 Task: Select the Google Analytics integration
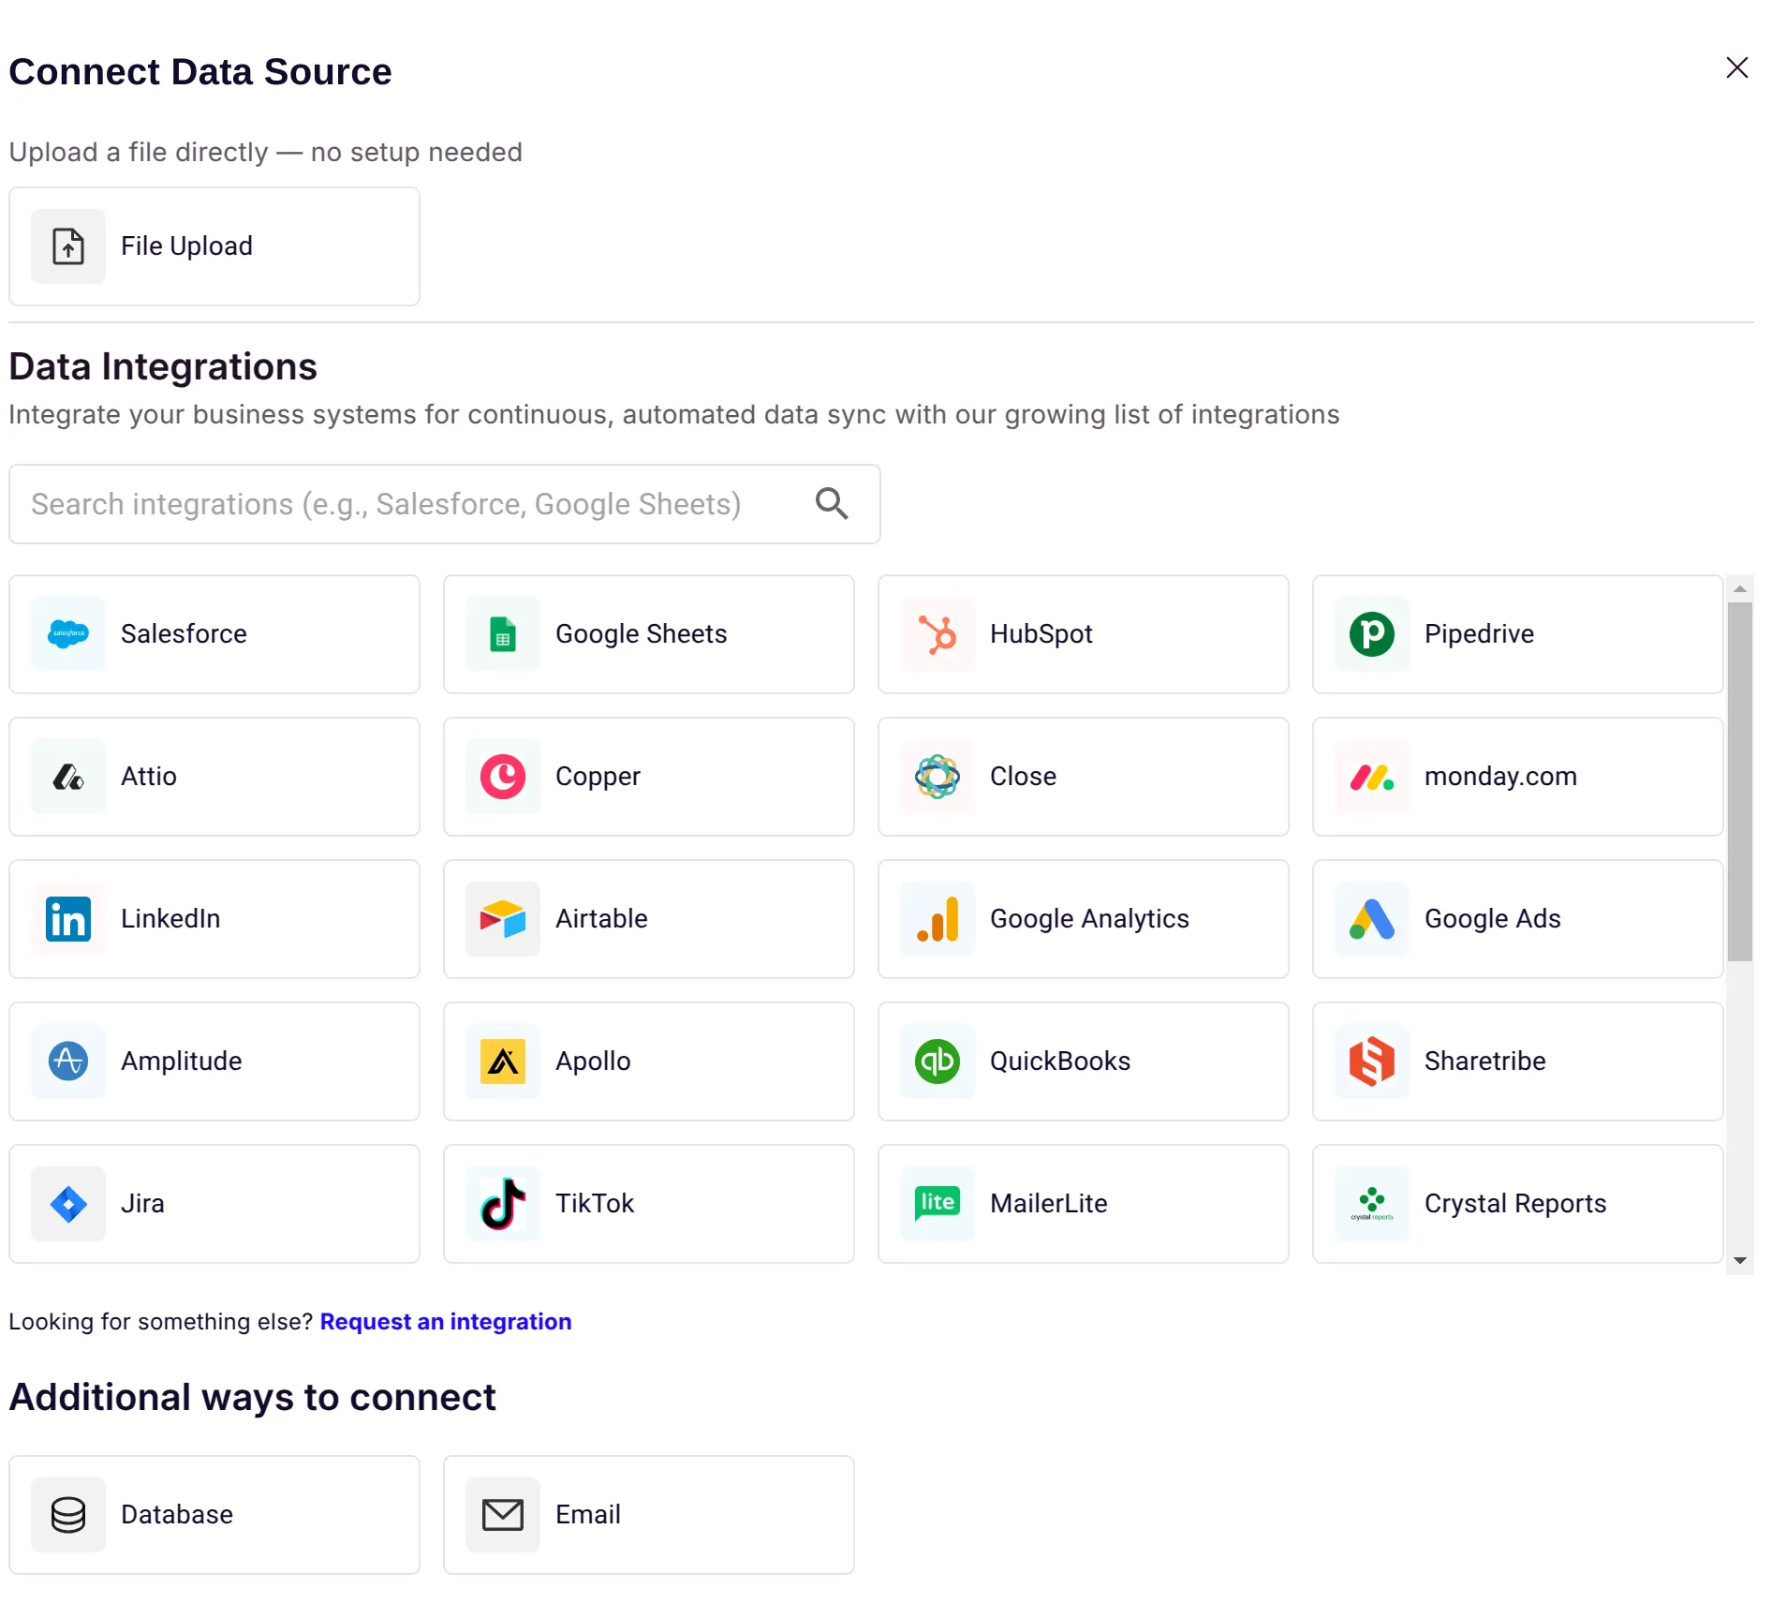click(1083, 919)
